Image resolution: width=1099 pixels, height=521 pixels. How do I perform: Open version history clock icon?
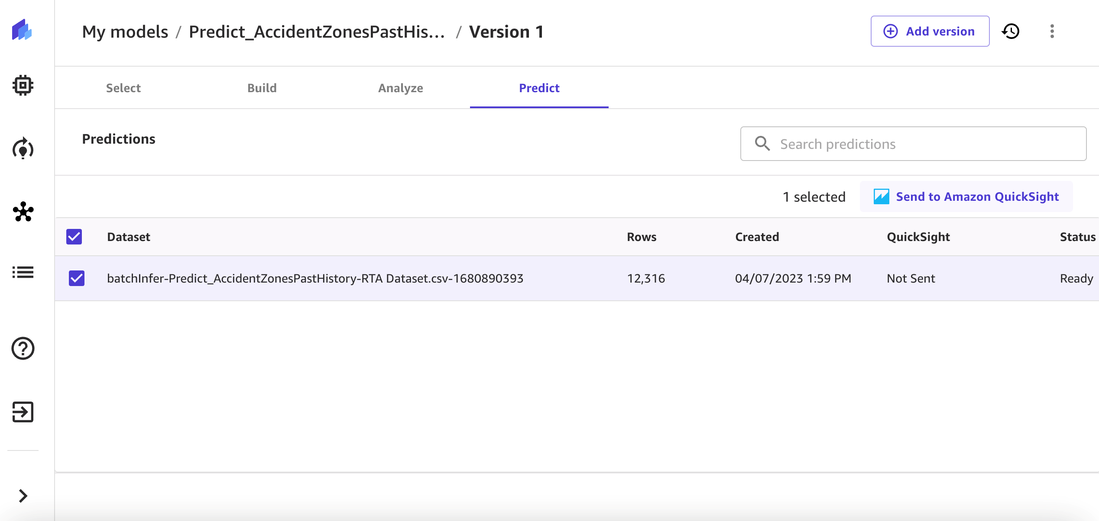(1011, 31)
